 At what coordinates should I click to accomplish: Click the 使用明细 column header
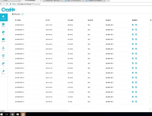click(x=135, y=20)
